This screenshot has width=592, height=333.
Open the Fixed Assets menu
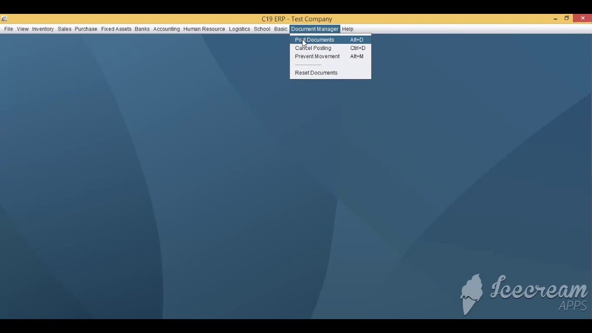[116, 29]
